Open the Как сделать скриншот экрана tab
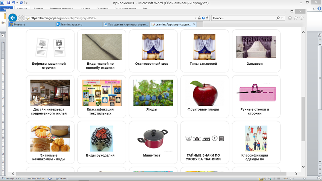Screen dimensions: 322x181 coord(126,24)
